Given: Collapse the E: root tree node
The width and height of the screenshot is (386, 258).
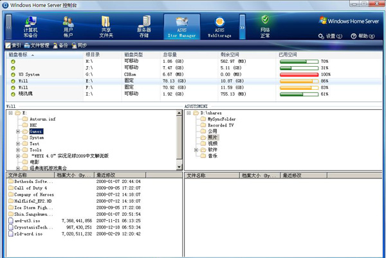Looking at the screenshot, I should click(x=10, y=113).
